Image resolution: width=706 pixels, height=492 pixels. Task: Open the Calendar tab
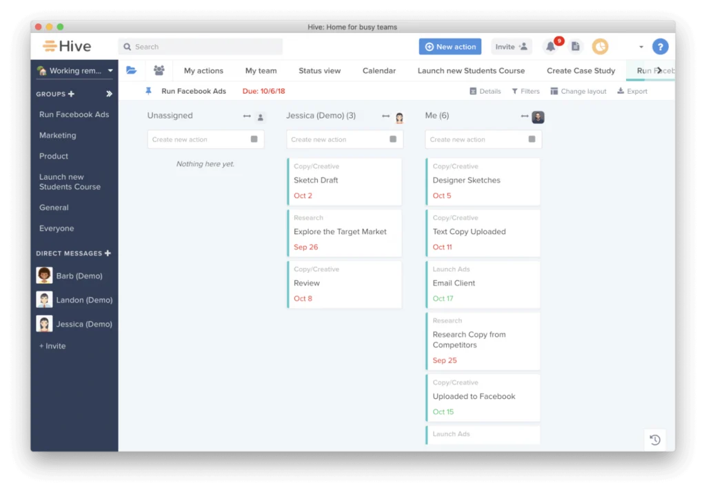click(379, 70)
